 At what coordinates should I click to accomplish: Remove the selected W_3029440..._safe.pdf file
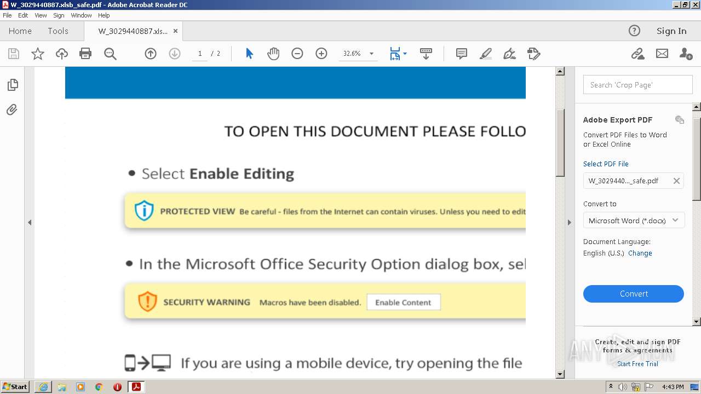point(677,181)
